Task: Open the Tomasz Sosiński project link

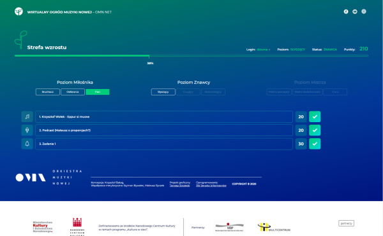Action: (x=179, y=186)
